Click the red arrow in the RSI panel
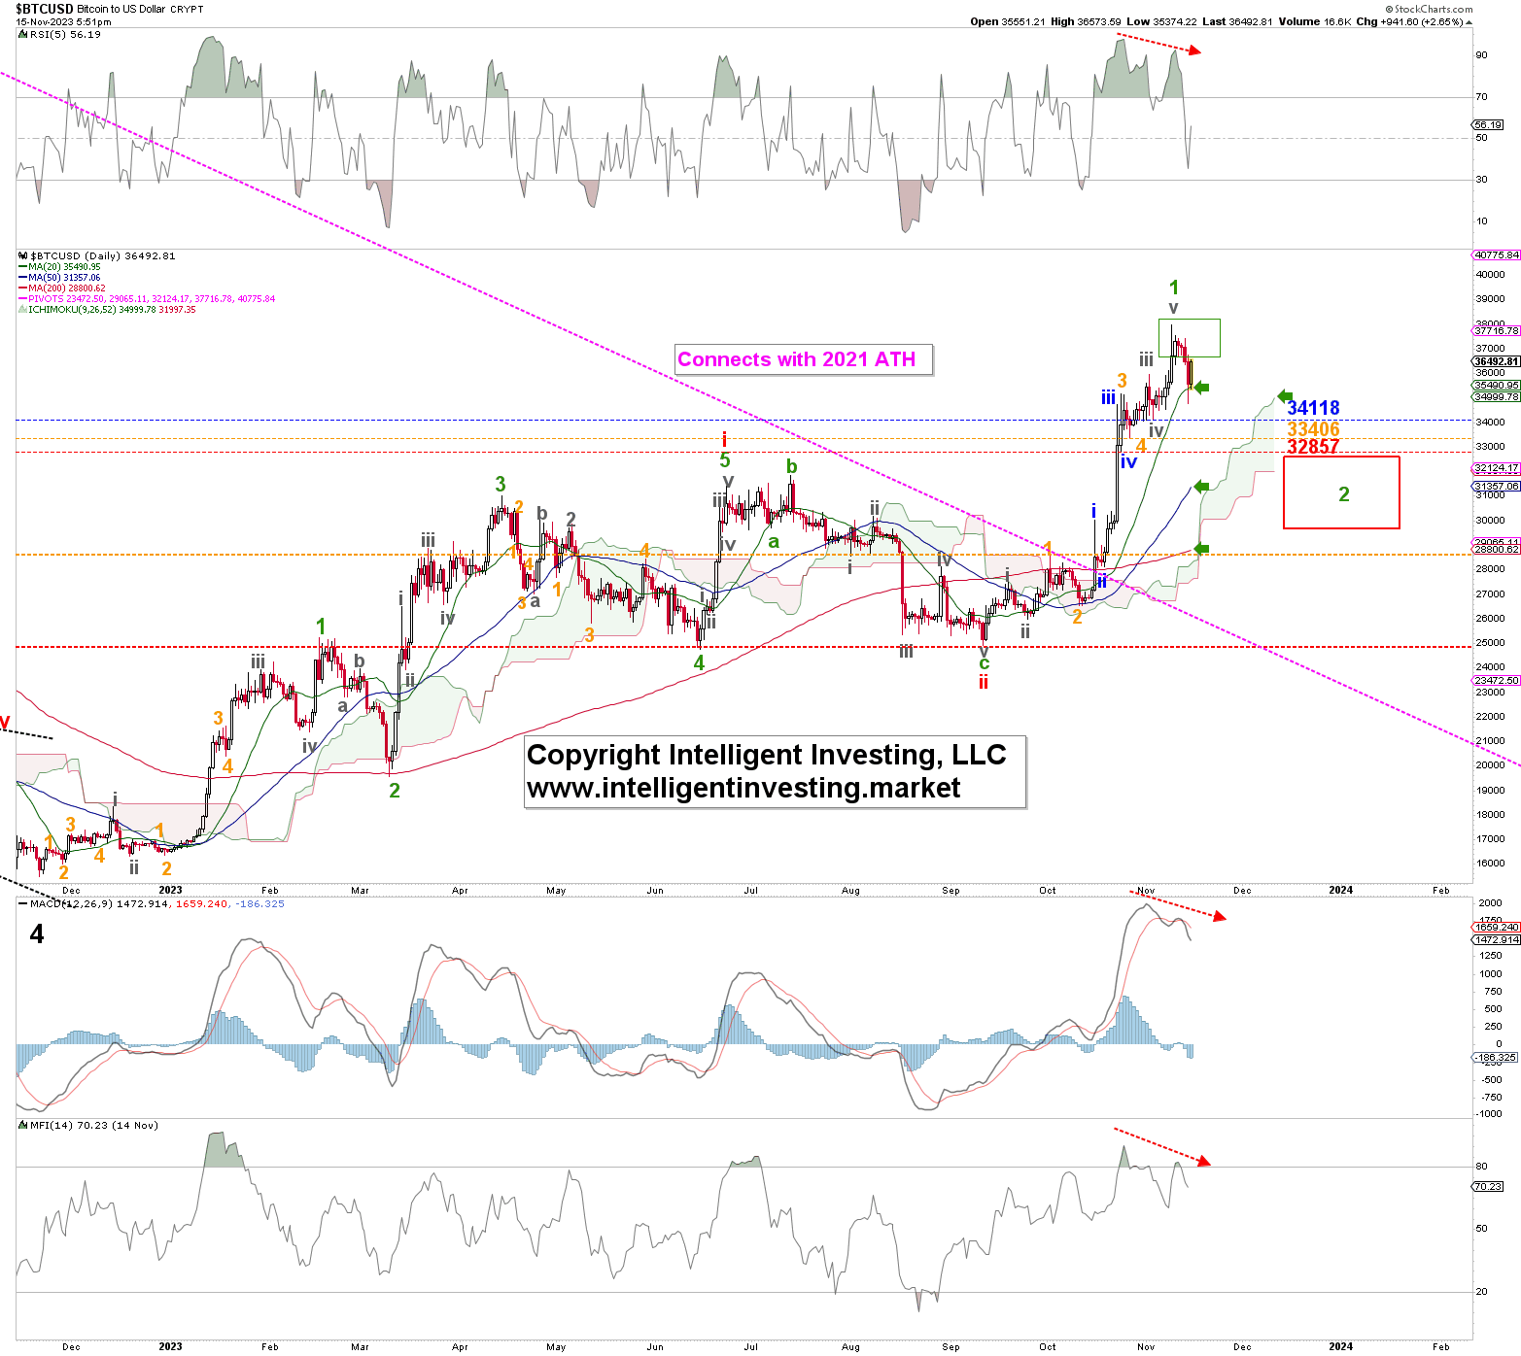 pyautogui.click(x=1158, y=44)
